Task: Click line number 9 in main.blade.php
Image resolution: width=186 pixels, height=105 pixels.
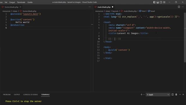Action: [x=99, y=39]
